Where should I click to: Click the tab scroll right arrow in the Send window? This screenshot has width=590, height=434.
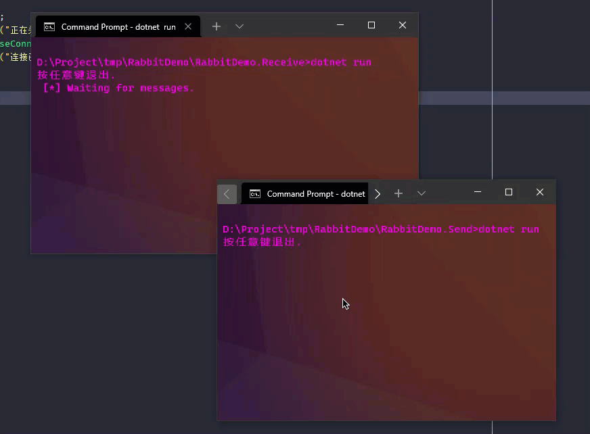point(378,194)
